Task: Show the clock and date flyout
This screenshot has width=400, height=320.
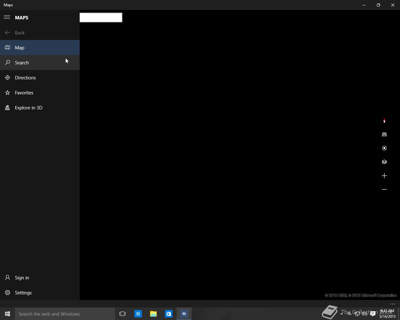Action: 387,314
